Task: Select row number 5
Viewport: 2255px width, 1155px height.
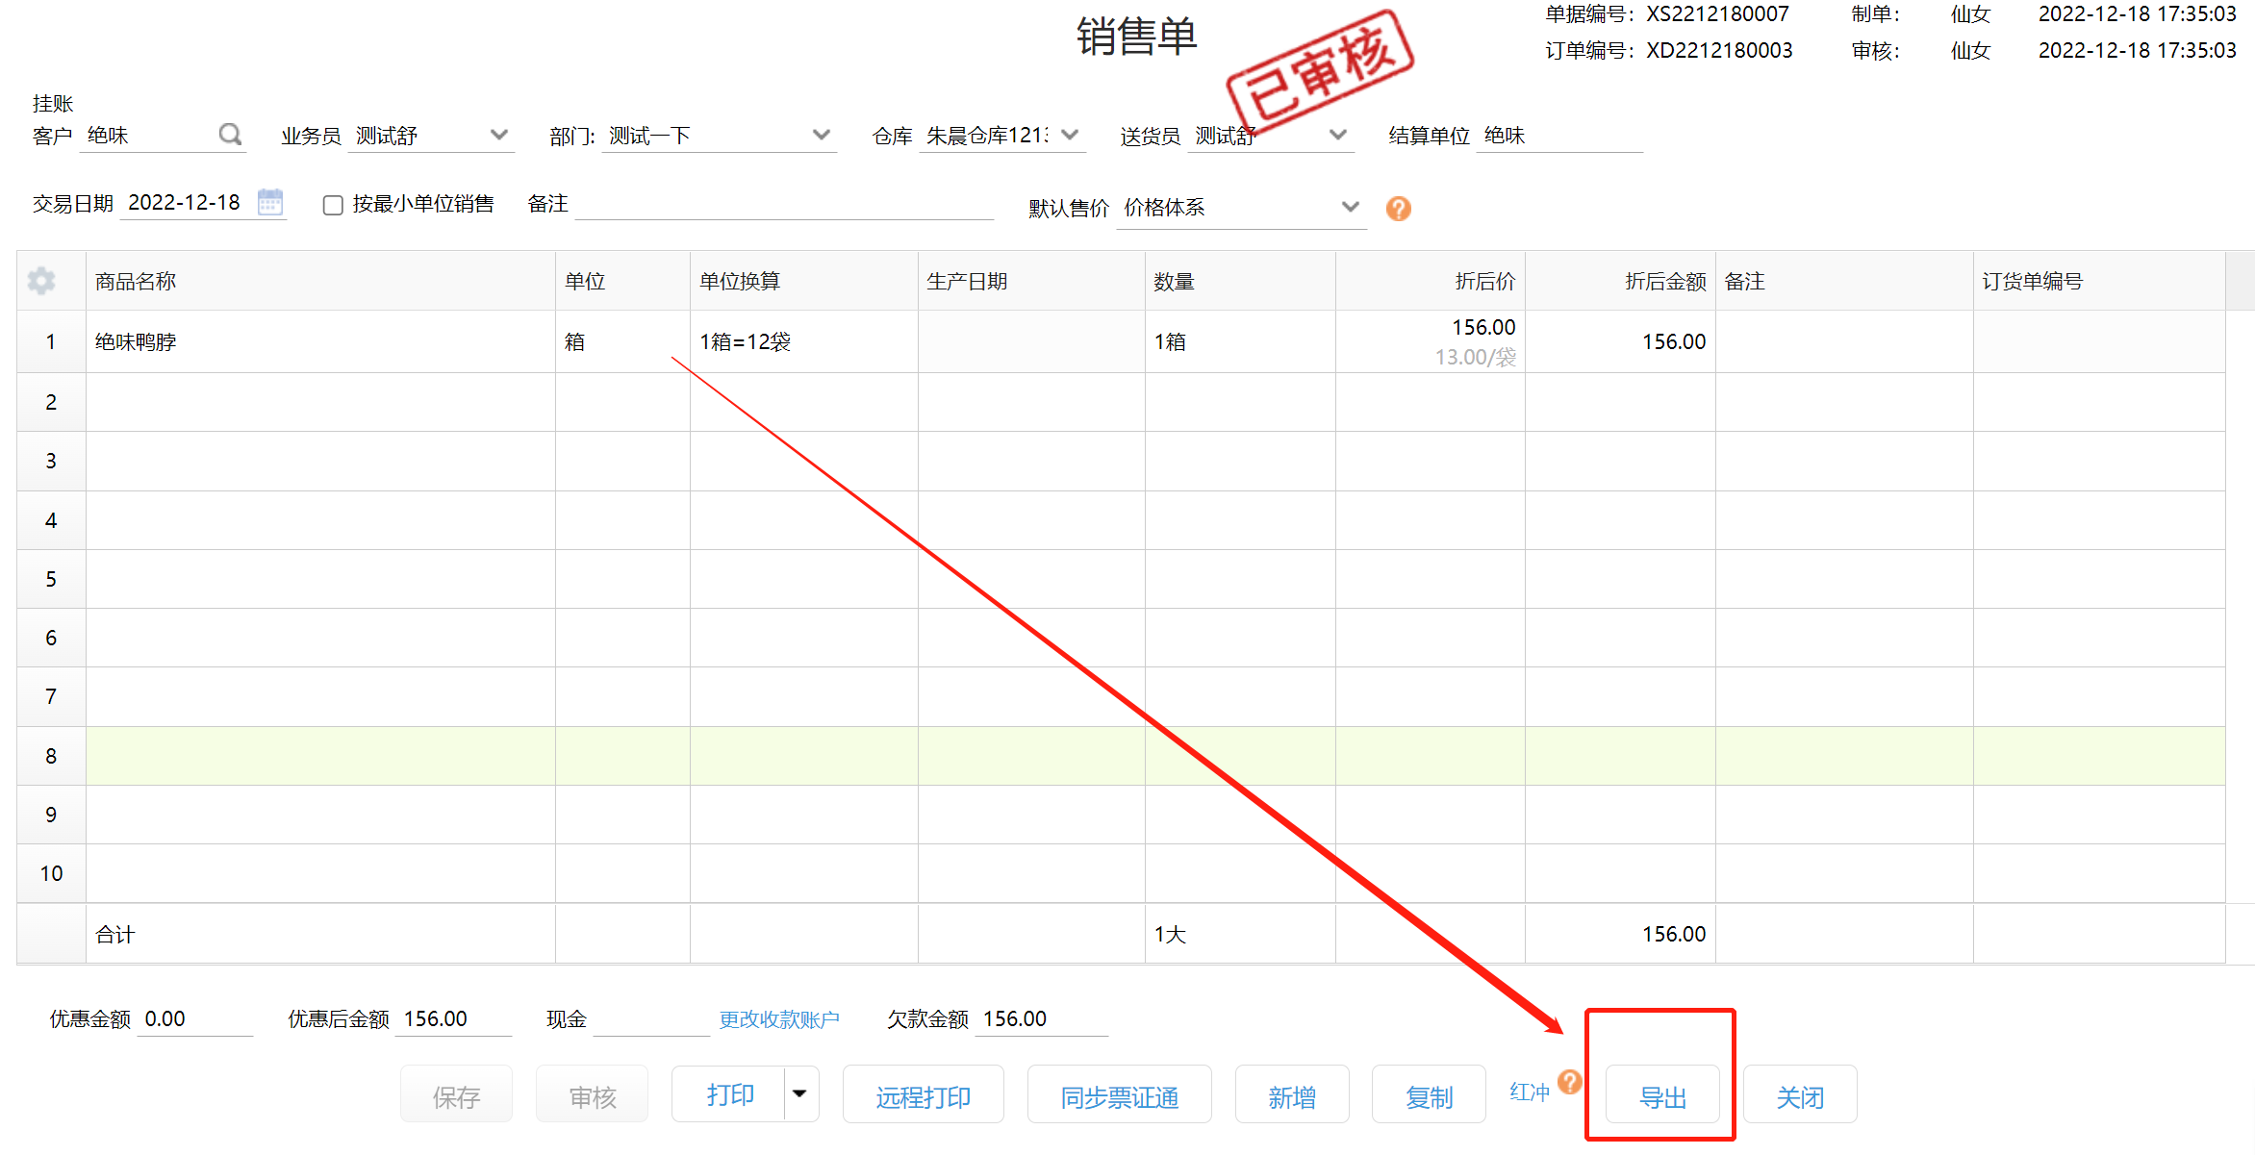Action: (51, 579)
